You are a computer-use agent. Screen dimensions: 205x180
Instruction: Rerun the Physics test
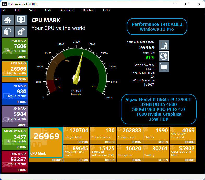pyautogui.click(x=163, y=142)
